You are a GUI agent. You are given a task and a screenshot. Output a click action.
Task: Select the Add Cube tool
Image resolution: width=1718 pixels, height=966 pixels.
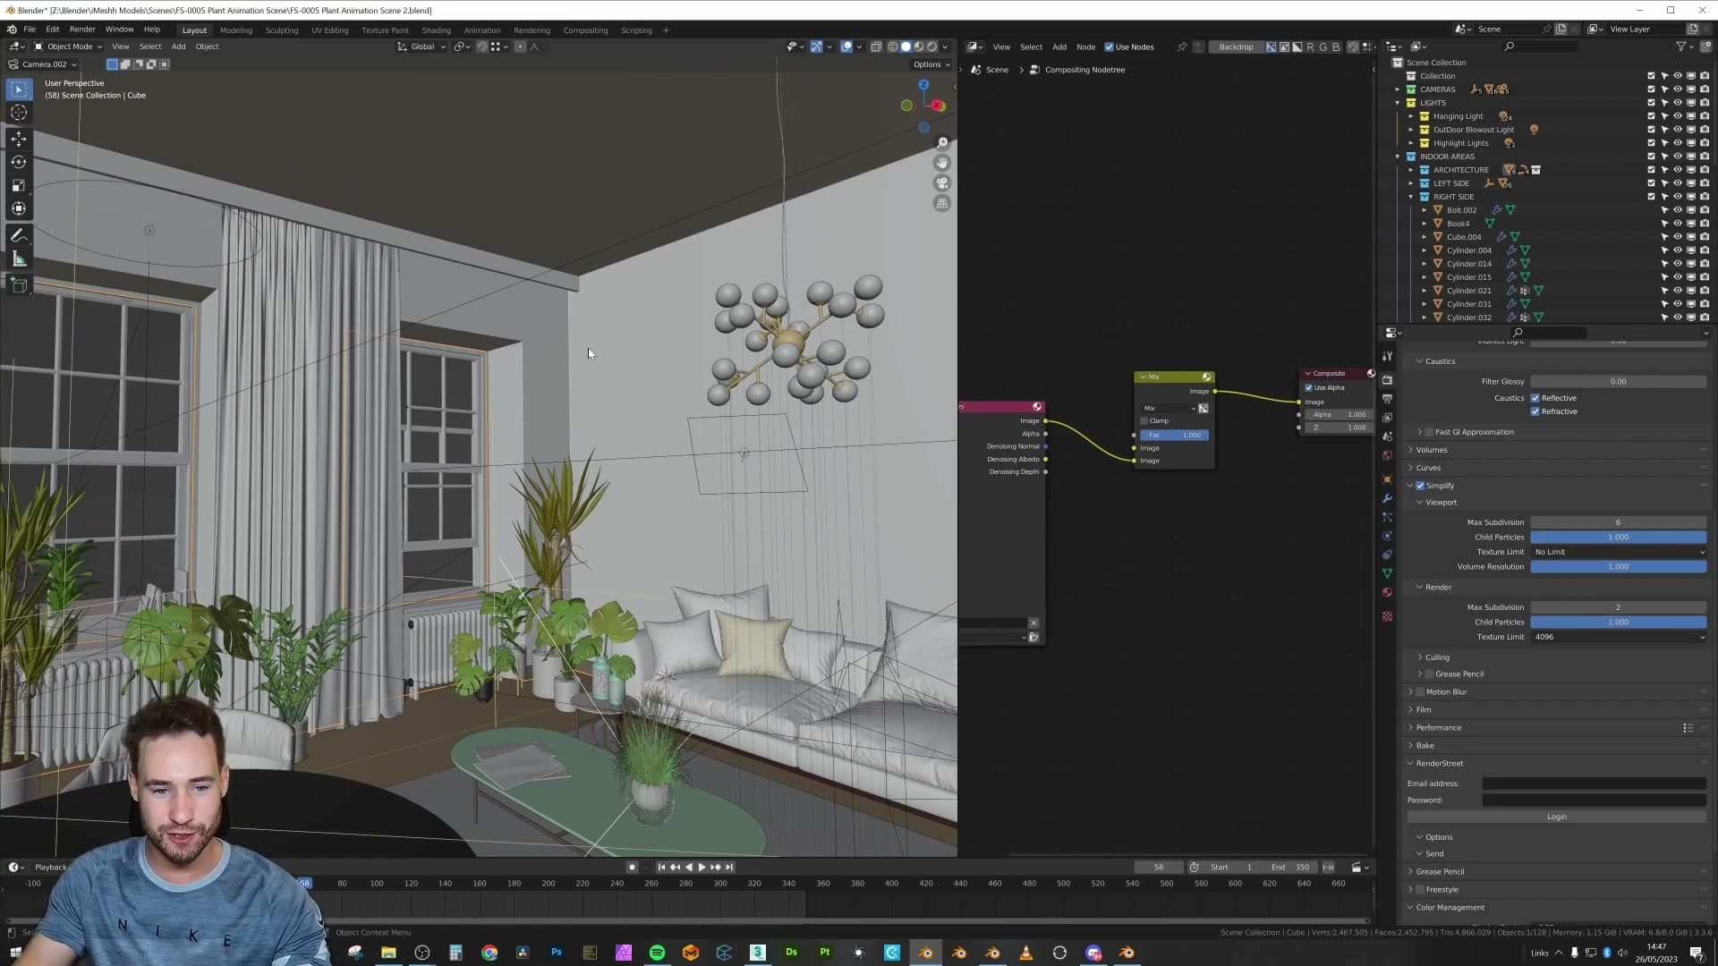[19, 286]
